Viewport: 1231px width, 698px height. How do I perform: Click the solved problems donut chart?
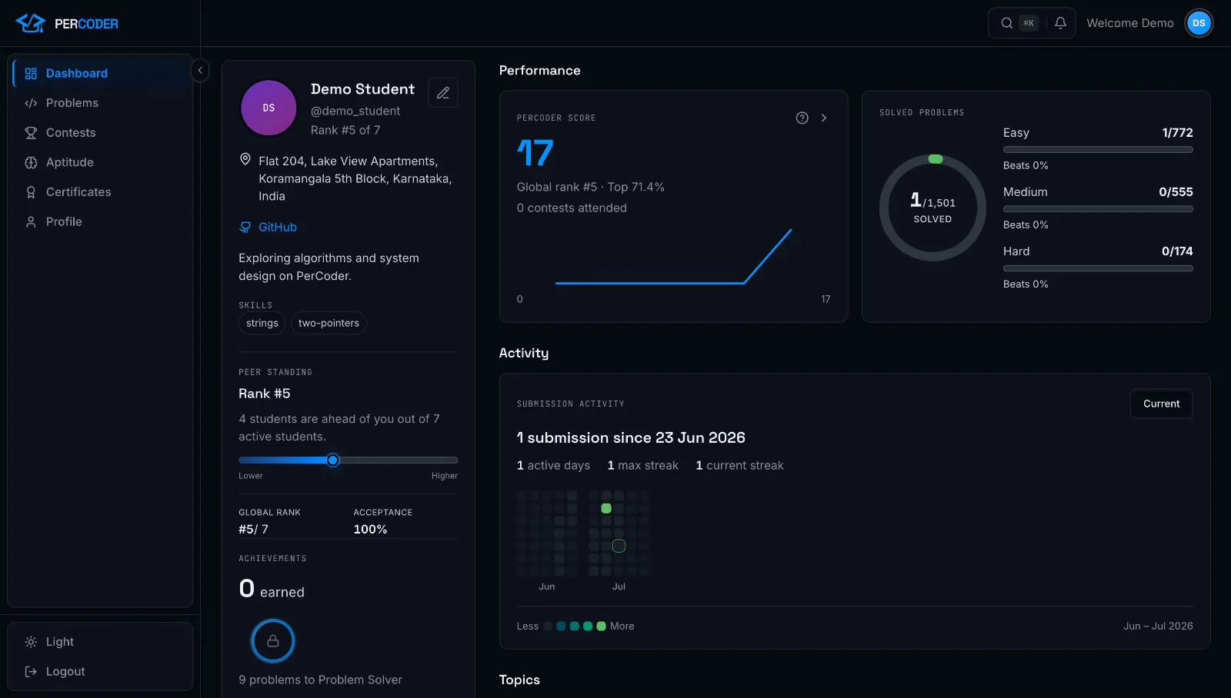[932, 208]
